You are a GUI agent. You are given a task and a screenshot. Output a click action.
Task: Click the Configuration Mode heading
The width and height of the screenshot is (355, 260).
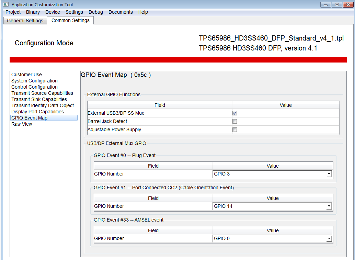(44, 43)
